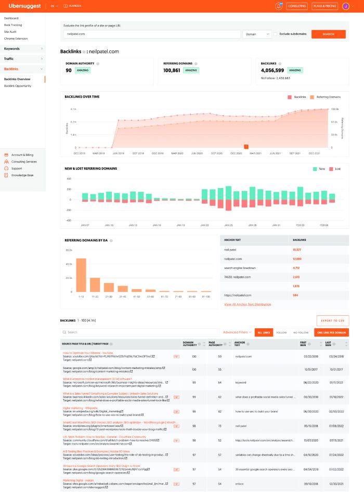
Task: Enable the No Follow links filter
Action: [x=301, y=333]
